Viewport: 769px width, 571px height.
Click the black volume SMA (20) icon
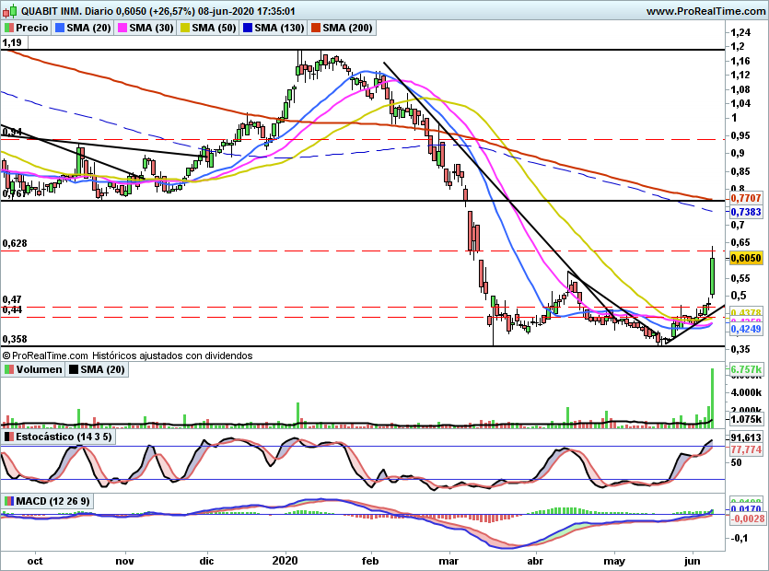click(x=74, y=369)
